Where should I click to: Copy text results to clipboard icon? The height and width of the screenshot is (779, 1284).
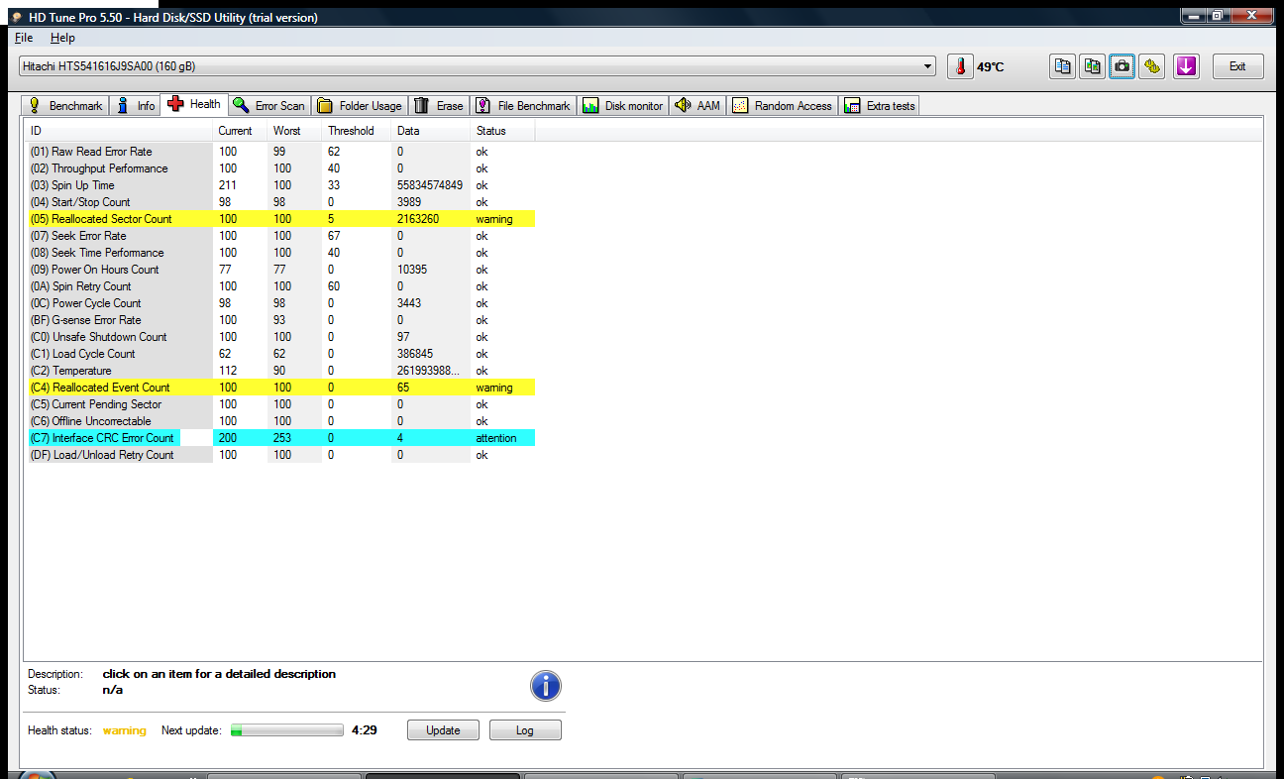coord(1063,66)
